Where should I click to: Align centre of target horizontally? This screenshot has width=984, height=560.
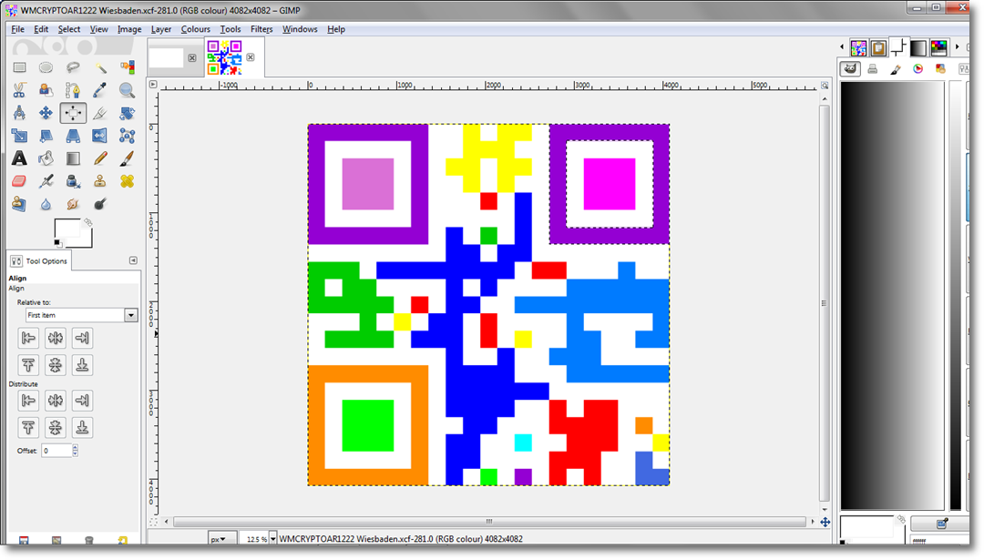point(56,338)
